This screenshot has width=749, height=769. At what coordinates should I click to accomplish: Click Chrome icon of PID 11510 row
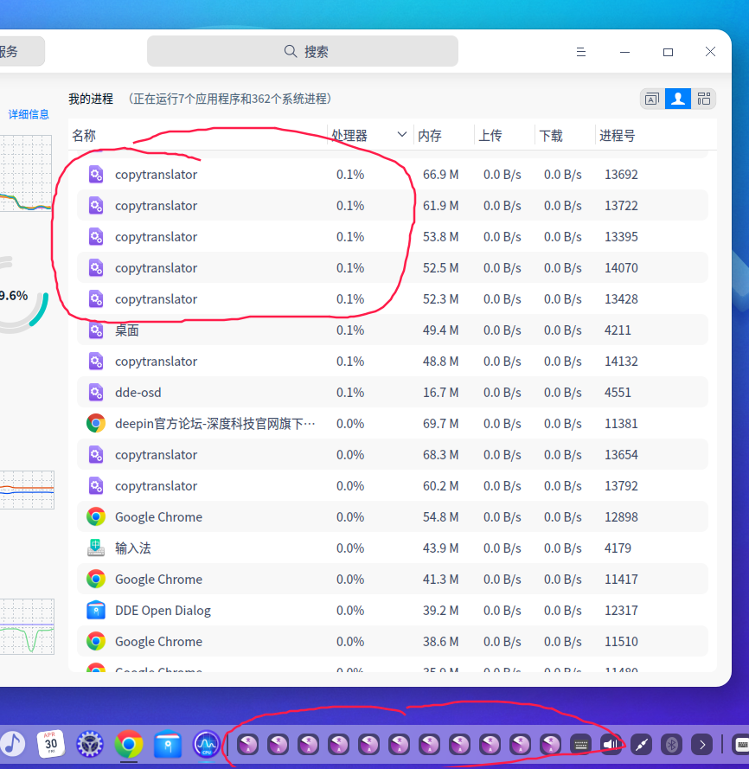click(x=96, y=642)
